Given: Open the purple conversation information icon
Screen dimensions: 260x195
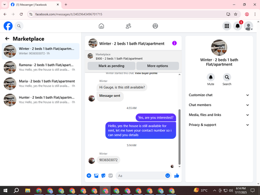Looking at the screenshot, I should 174,43.
